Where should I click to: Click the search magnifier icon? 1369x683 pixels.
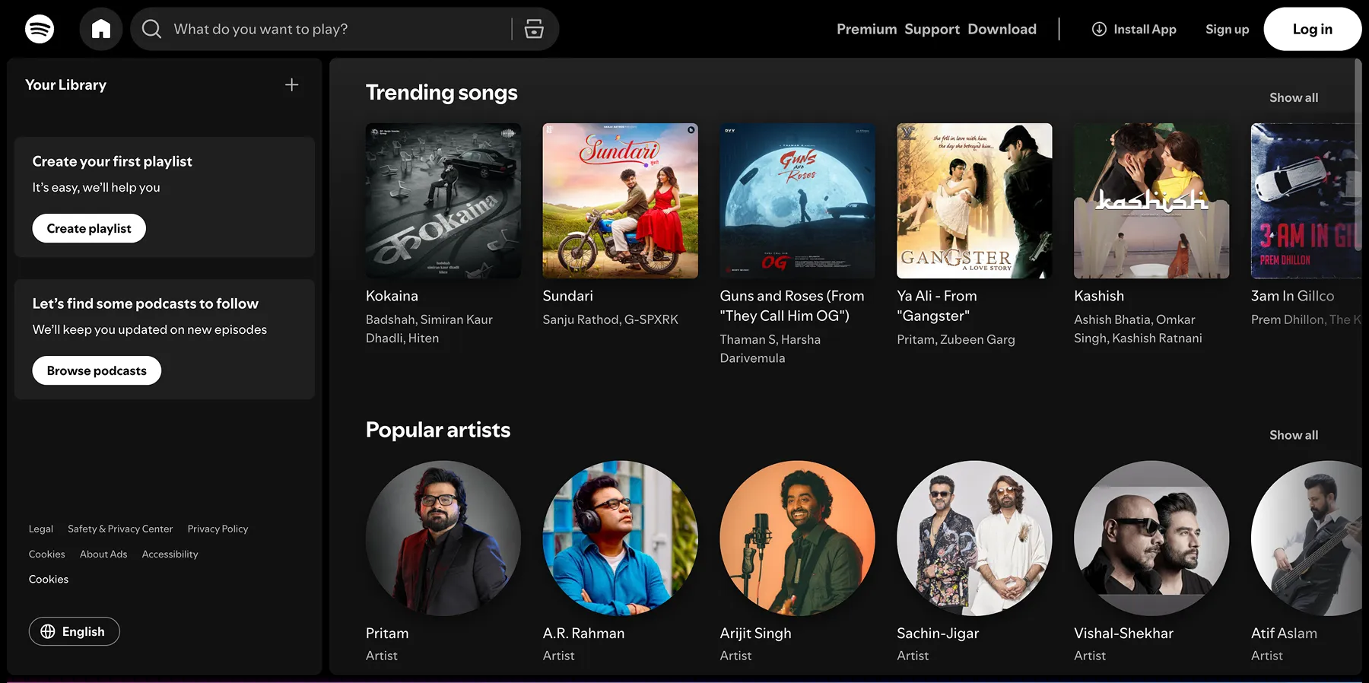tap(152, 29)
